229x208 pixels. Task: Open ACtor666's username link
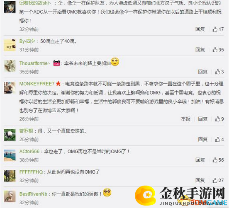click(x=29, y=151)
